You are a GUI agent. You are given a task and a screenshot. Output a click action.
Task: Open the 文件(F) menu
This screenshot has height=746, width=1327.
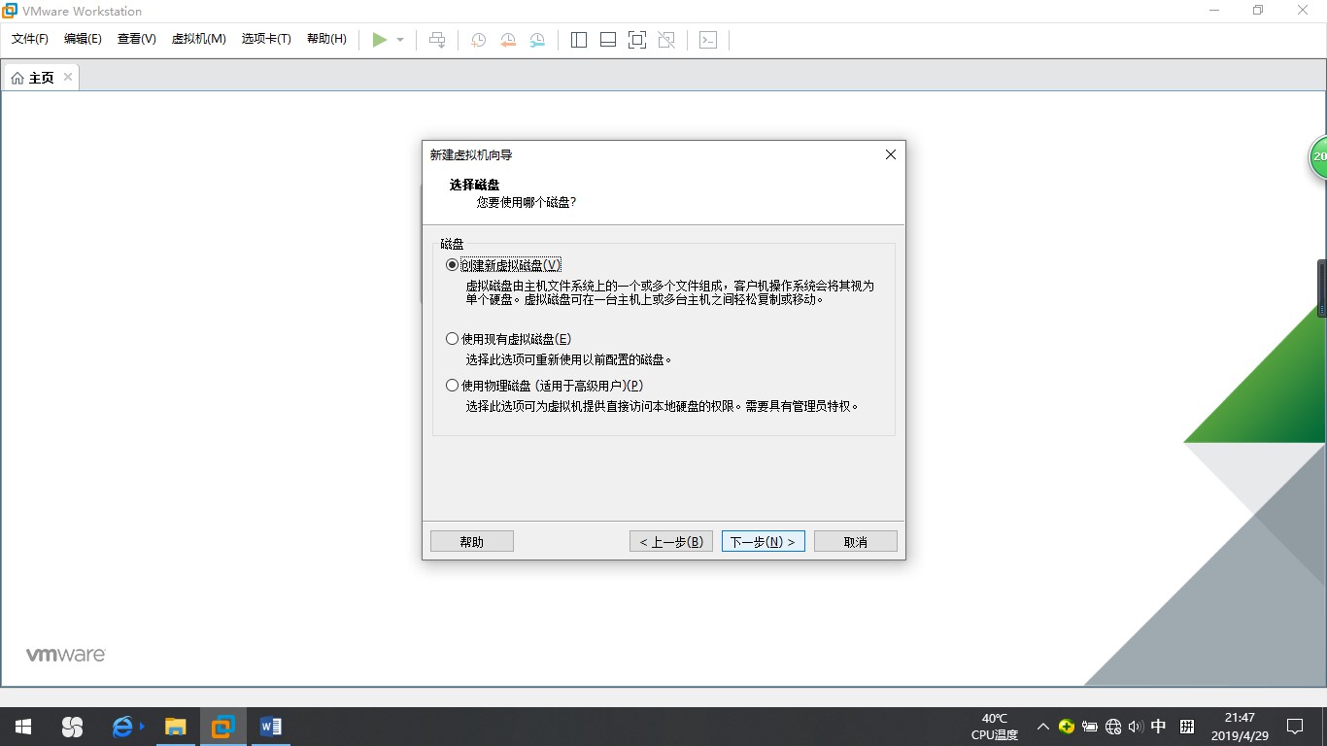(30, 39)
